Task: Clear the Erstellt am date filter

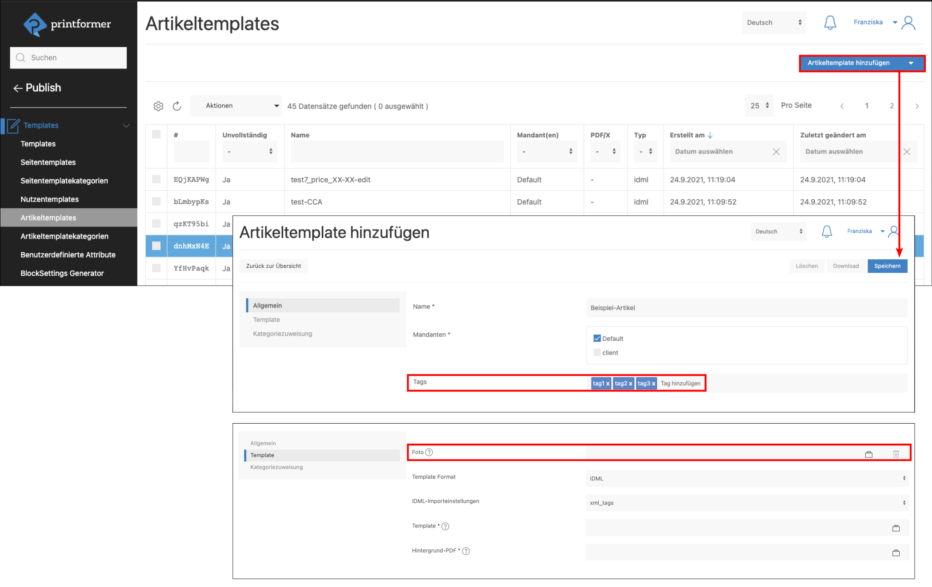Action: tap(776, 152)
